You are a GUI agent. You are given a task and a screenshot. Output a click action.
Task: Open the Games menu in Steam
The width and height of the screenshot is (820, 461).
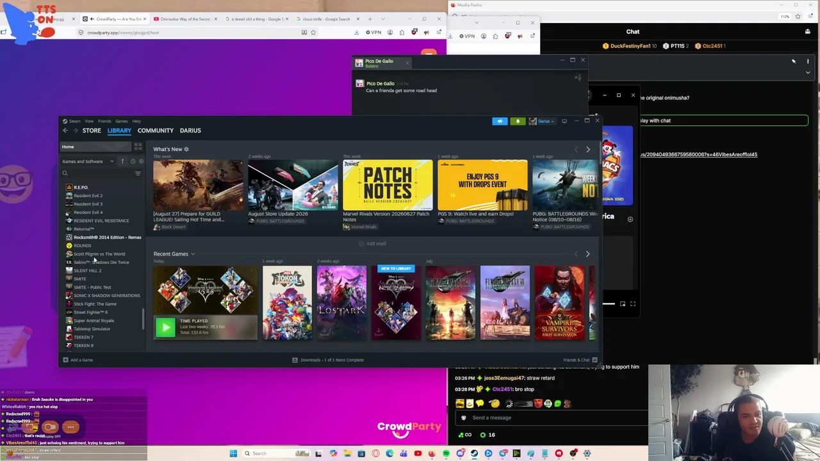pos(121,121)
